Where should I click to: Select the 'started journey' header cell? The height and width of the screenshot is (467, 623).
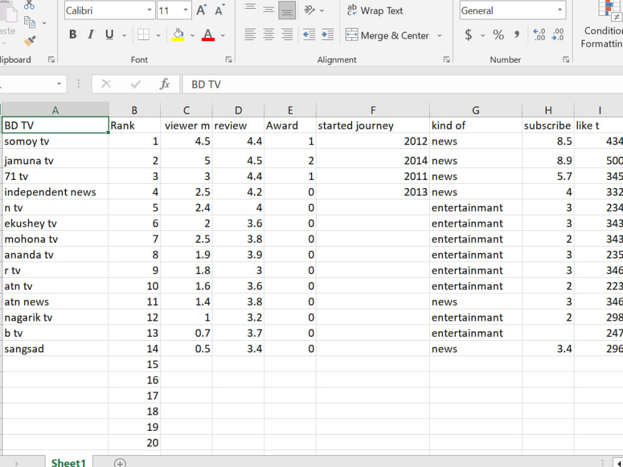(x=373, y=126)
